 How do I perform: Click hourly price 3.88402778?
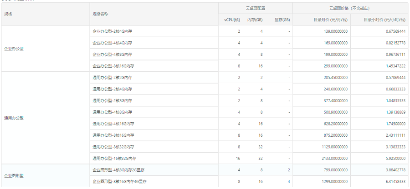[x=395, y=170]
